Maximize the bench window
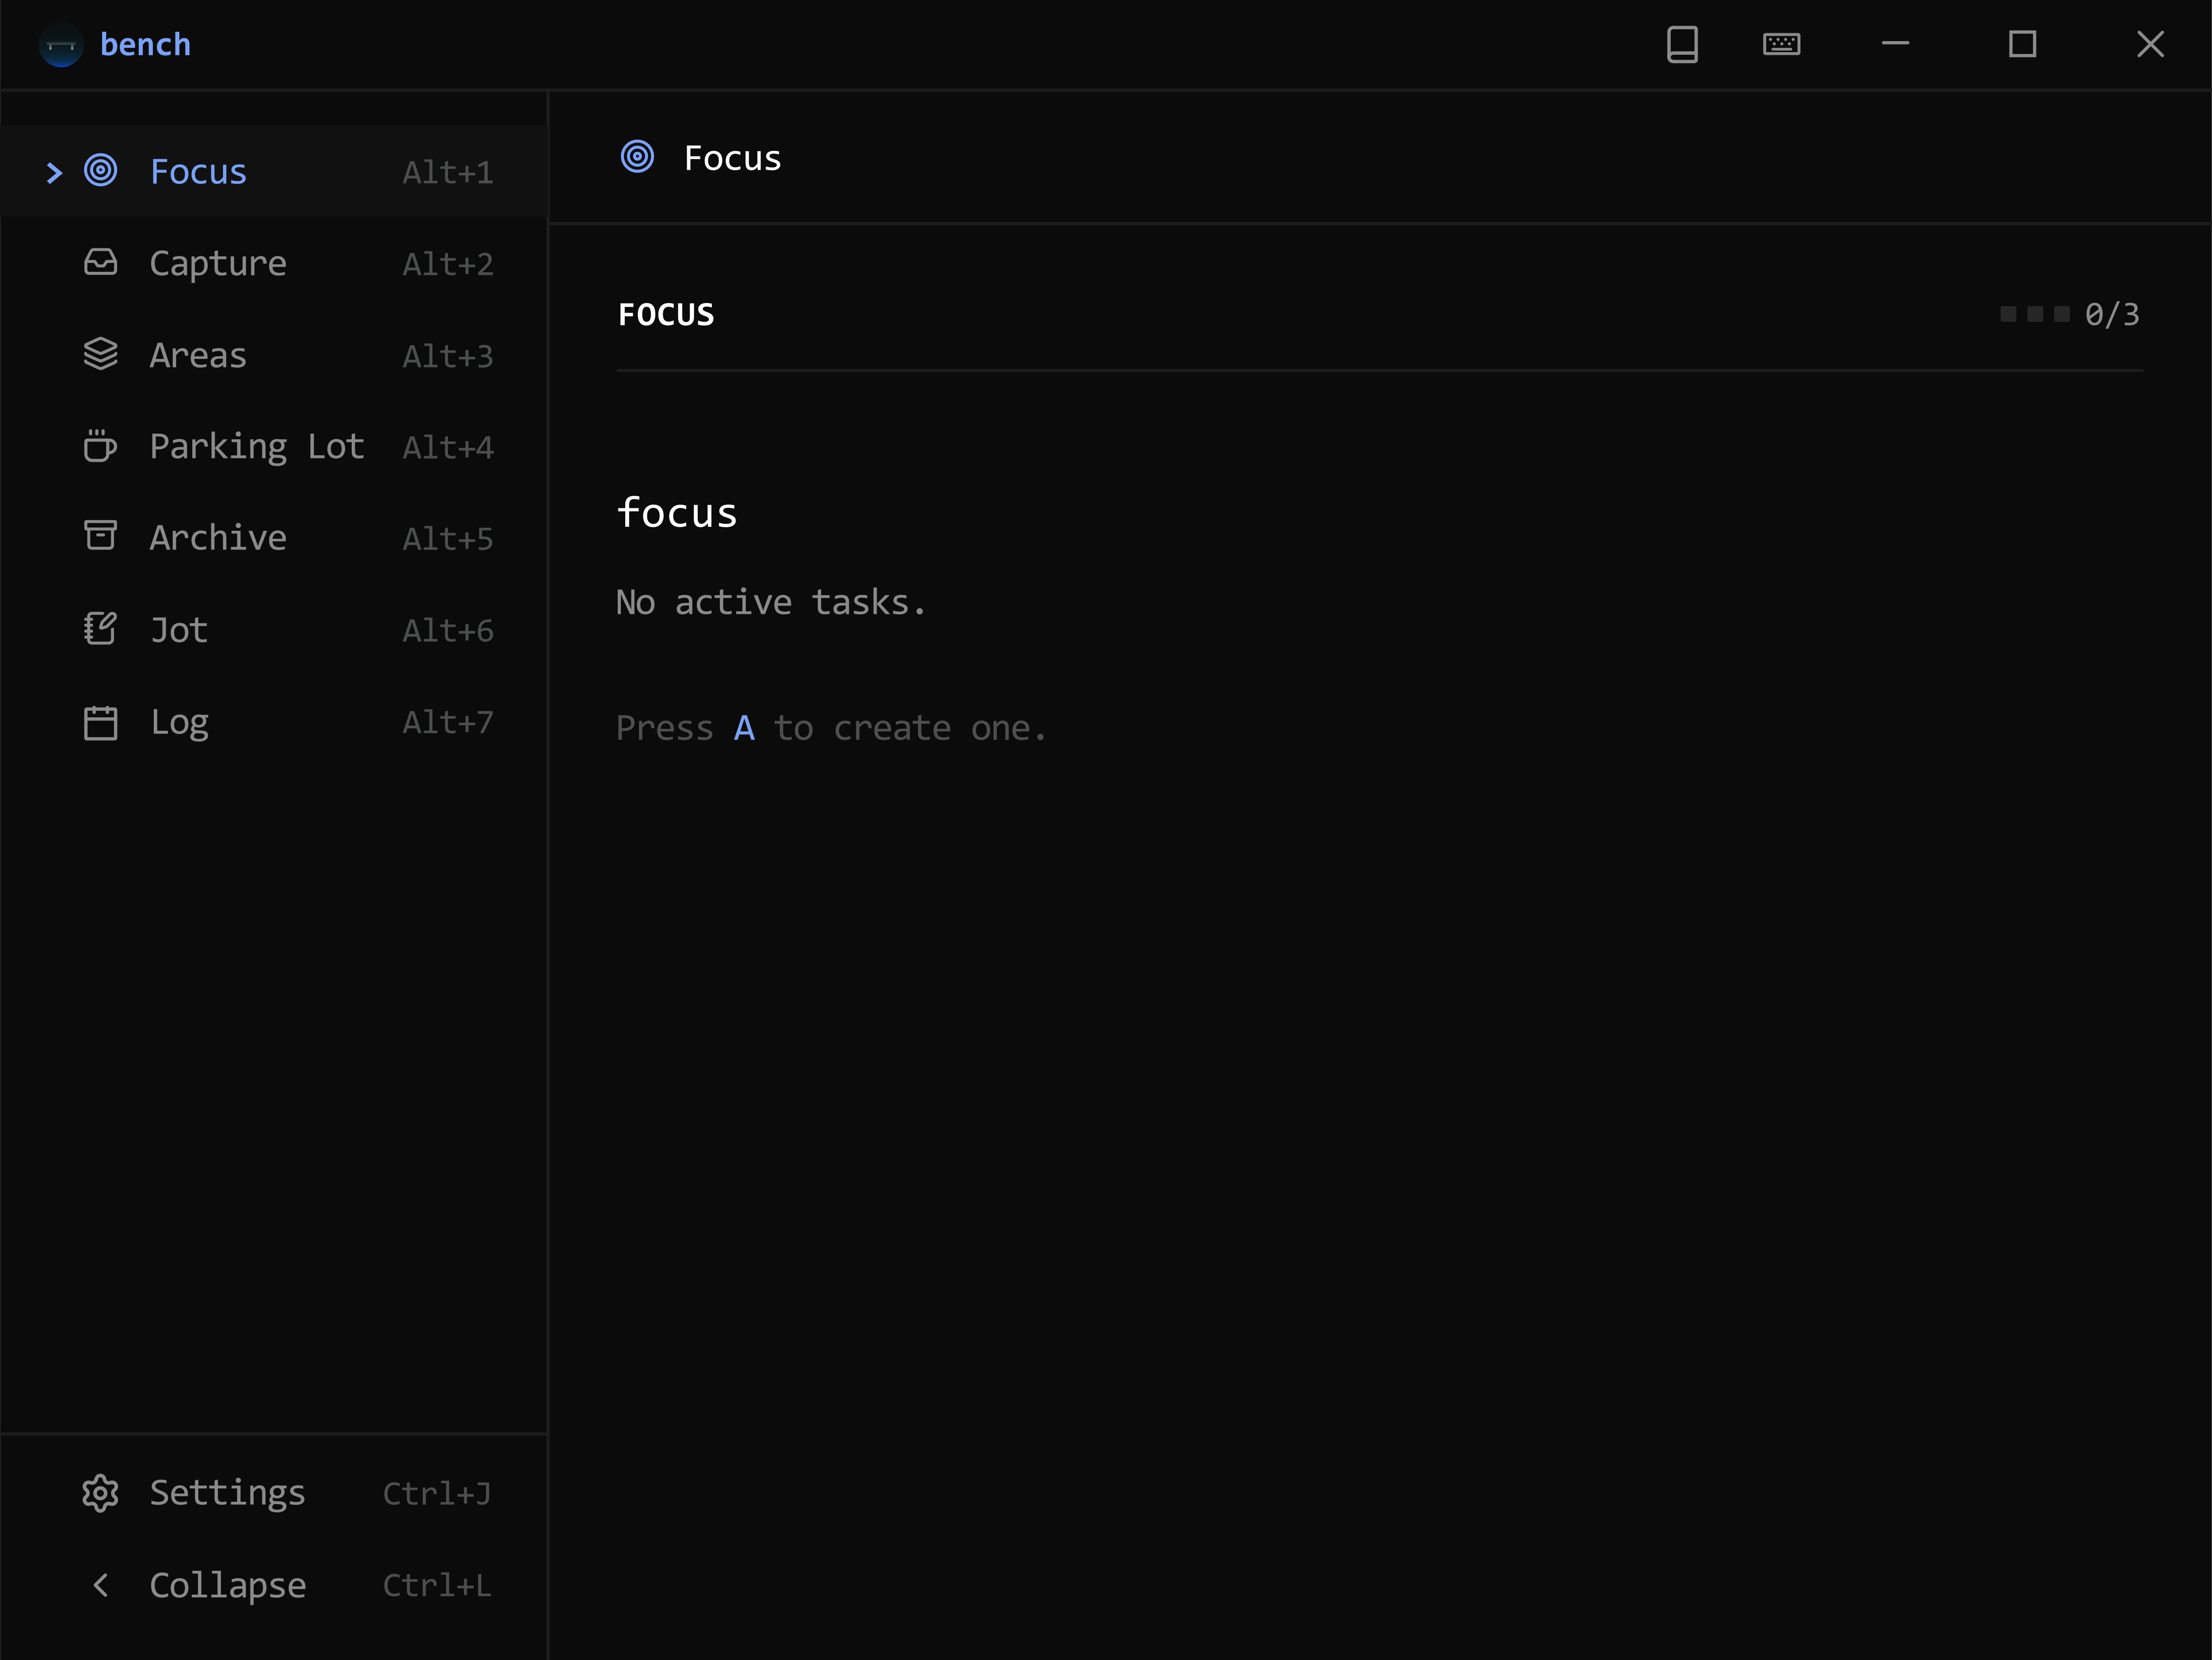 (x=2022, y=44)
